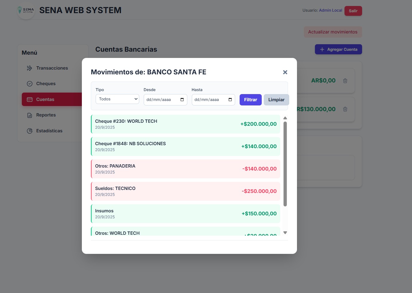The width and height of the screenshot is (412, 293).
Task: Select the Transacciones arrows icon in sidebar
Action: 30,68
